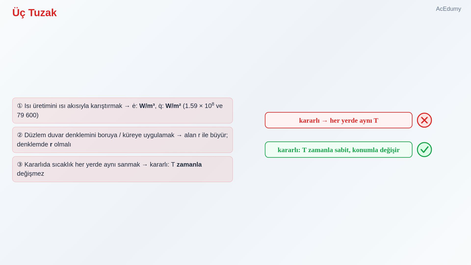Select the circled number ① marker
The height and width of the screenshot is (265, 471).
click(x=20, y=106)
